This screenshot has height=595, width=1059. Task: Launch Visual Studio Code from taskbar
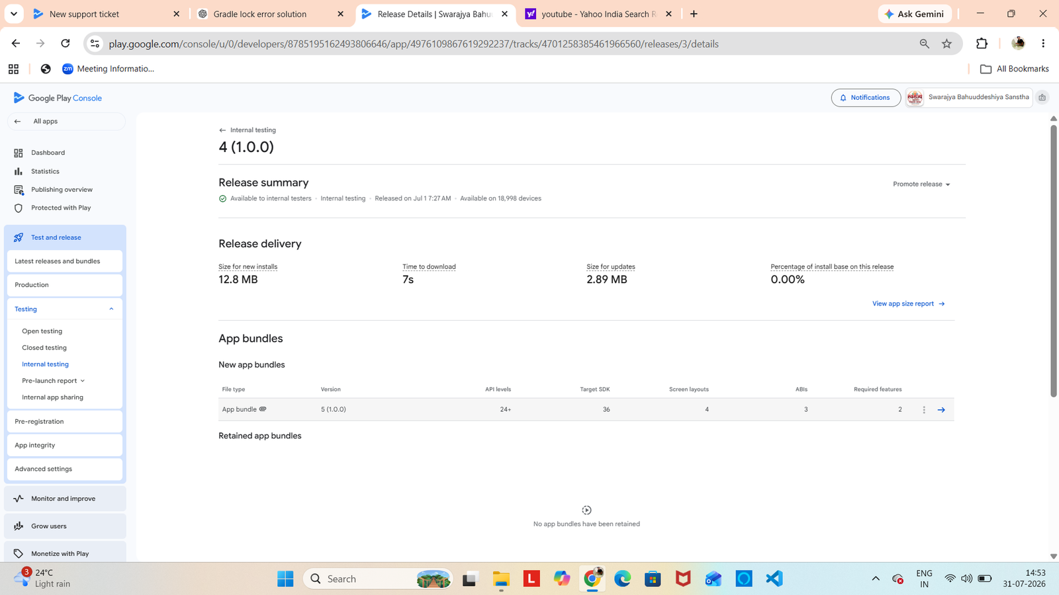click(x=774, y=579)
